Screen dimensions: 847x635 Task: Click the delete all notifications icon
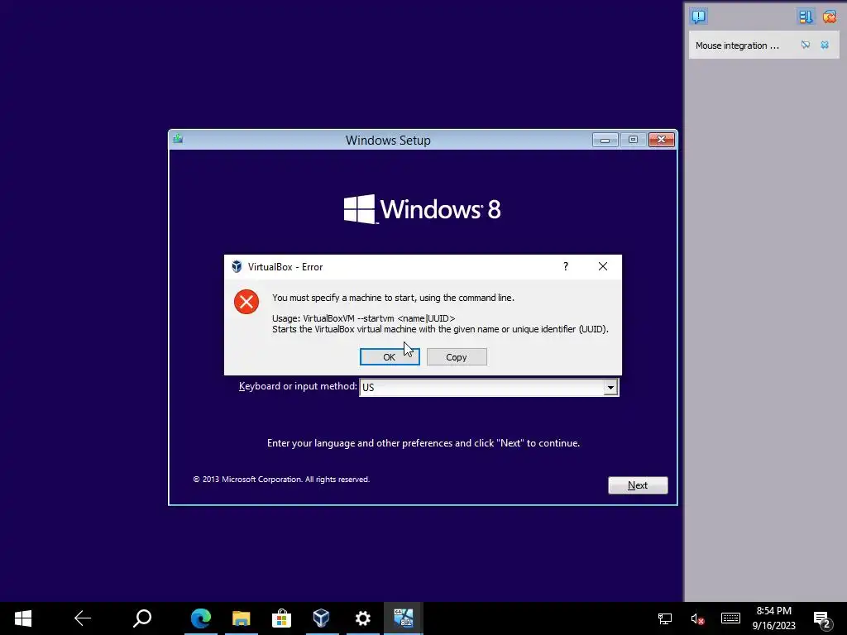[829, 17]
